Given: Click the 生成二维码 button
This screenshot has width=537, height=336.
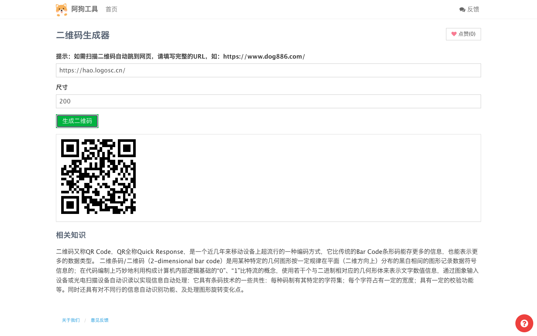Looking at the screenshot, I should [x=77, y=121].
